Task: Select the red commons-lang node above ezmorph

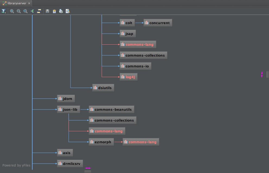Action: [x=107, y=131]
